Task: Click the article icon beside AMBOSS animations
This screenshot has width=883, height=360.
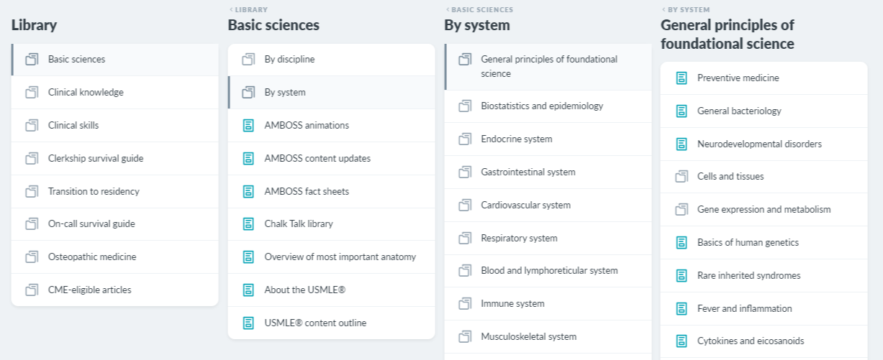Action: pyautogui.click(x=248, y=125)
